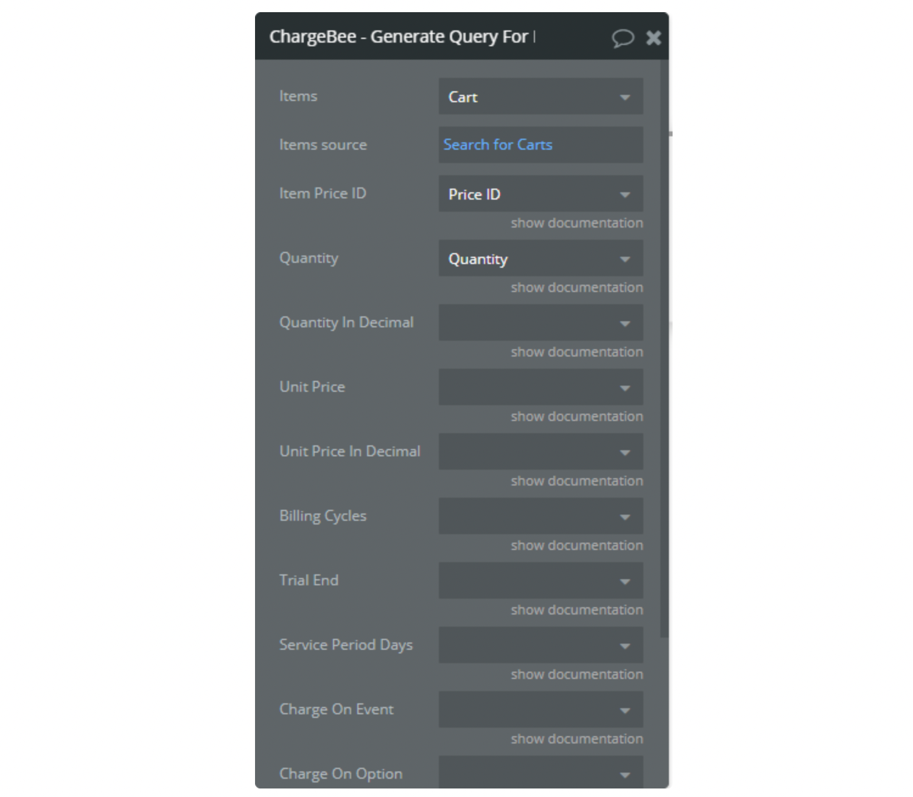Screen dimensions: 913x797
Task: Click the Item Price ID label
Action: point(323,193)
